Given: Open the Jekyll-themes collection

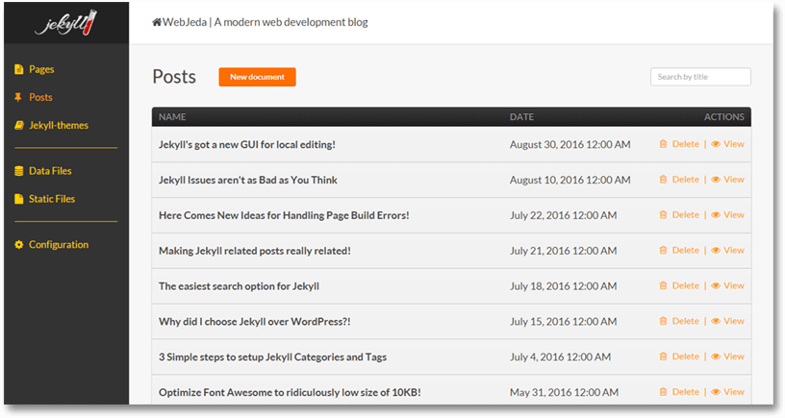Looking at the screenshot, I should [x=59, y=125].
